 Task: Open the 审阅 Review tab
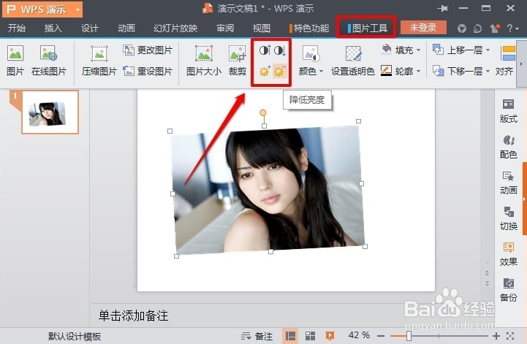point(225,28)
